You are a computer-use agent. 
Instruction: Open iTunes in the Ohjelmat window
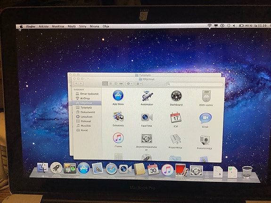click(x=118, y=138)
